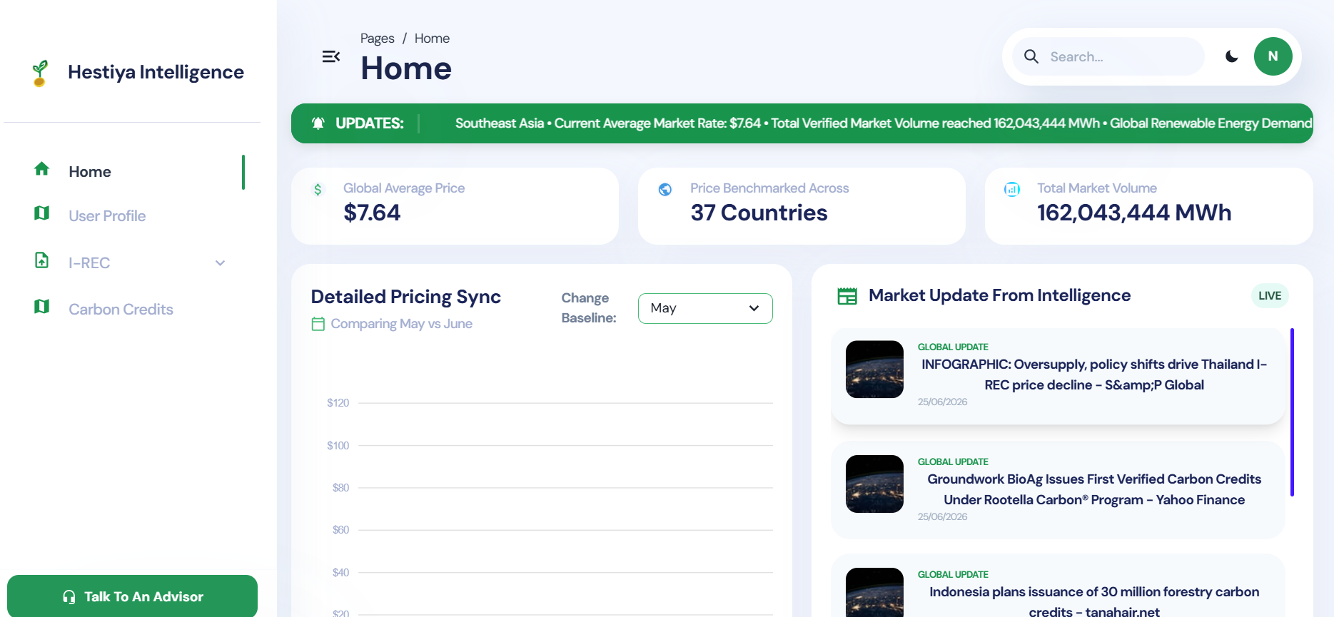Go to Home in the sidebar
This screenshot has width=1334, height=617.
tap(90, 172)
